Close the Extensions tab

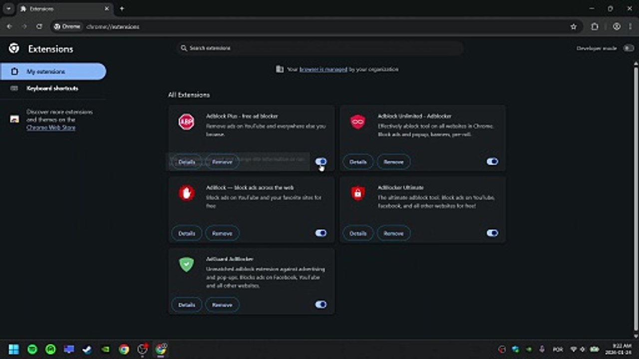(x=107, y=8)
